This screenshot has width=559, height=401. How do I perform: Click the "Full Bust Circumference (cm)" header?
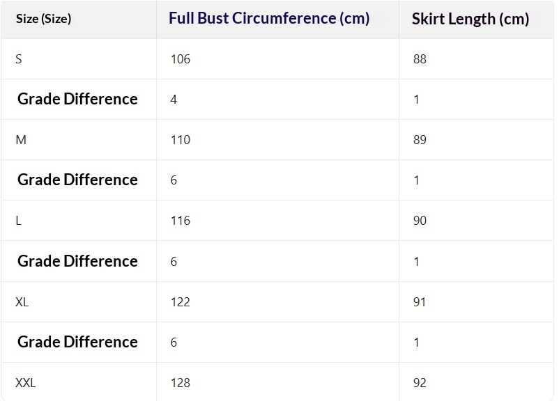[269, 19]
